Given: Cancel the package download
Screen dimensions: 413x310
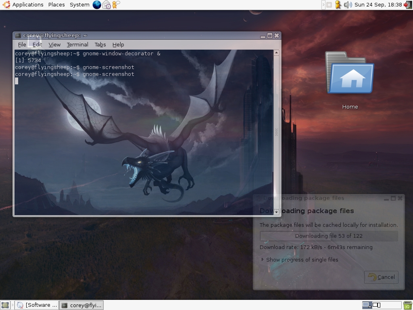Looking at the screenshot, I should [x=381, y=277].
